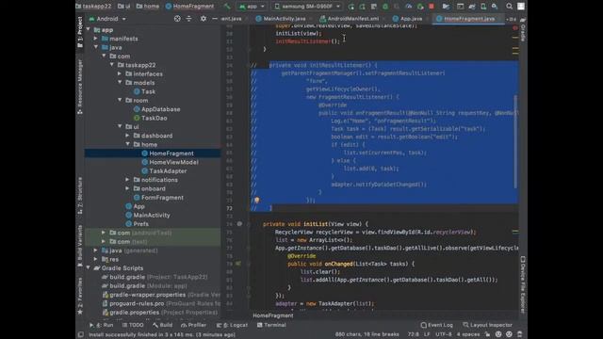Click the yellow lightbulb intention icon
Image resolution: width=603 pixels, height=339 pixels.
(x=257, y=200)
